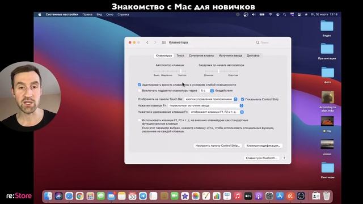Select the Презентации folder on desktop
Image resolution: width=363 pixels, height=204 pixels.
327,52
